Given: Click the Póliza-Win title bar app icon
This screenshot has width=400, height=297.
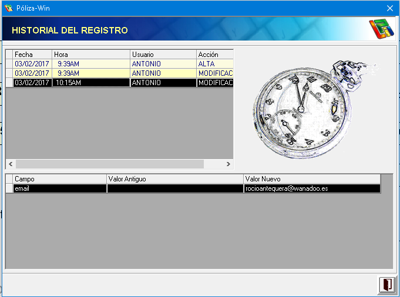Looking at the screenshot, I should 8,8.
